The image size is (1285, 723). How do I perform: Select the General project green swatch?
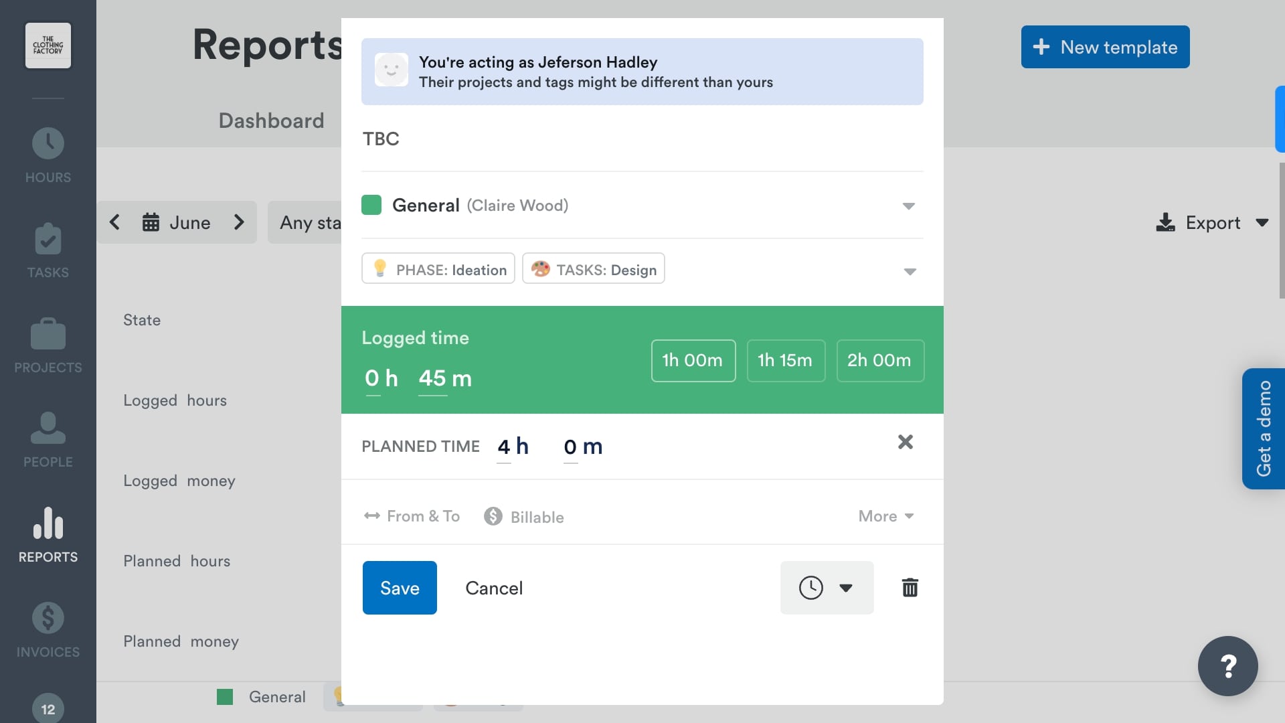[371, 205]
